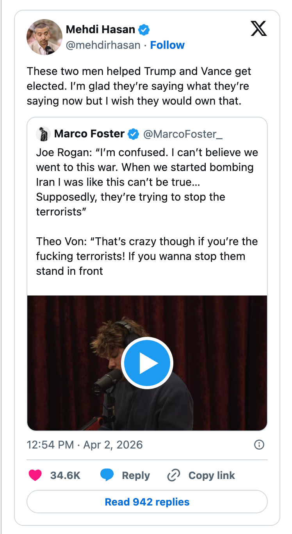
Task: Click Mehdi Hasan's verified badge
Action: click(144, 29)
